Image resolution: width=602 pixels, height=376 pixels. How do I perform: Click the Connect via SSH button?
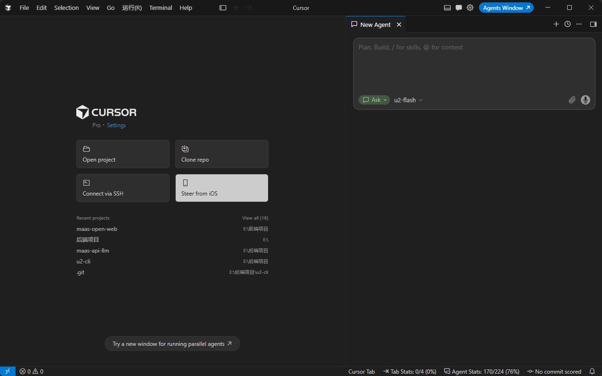point(123,188)
